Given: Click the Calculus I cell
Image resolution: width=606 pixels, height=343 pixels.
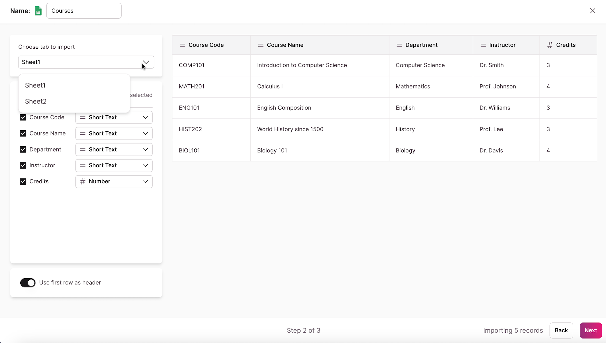Looking at the screenshot, I should pos(320,87).
